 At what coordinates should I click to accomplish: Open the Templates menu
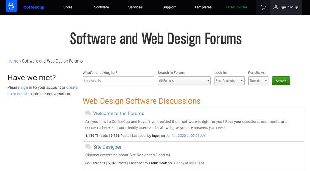(203, 7)
